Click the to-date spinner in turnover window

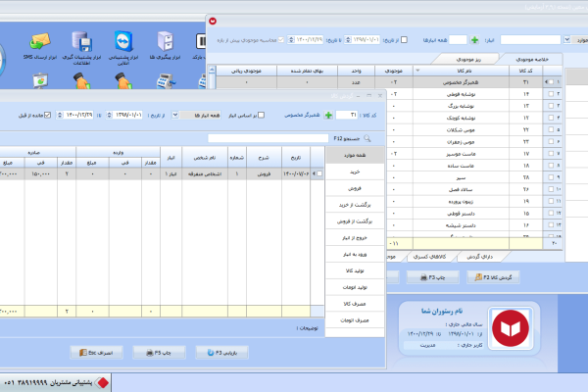(59, 115)
